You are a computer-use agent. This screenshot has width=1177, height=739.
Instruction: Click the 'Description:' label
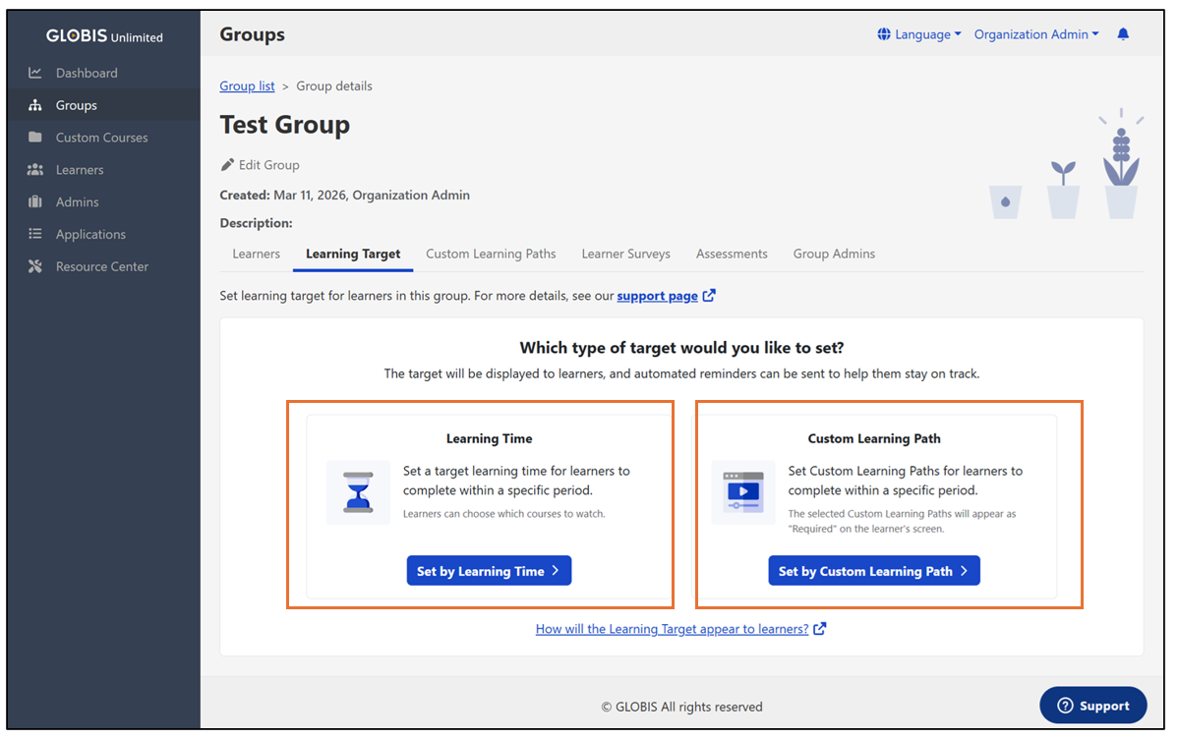[256, 223]
